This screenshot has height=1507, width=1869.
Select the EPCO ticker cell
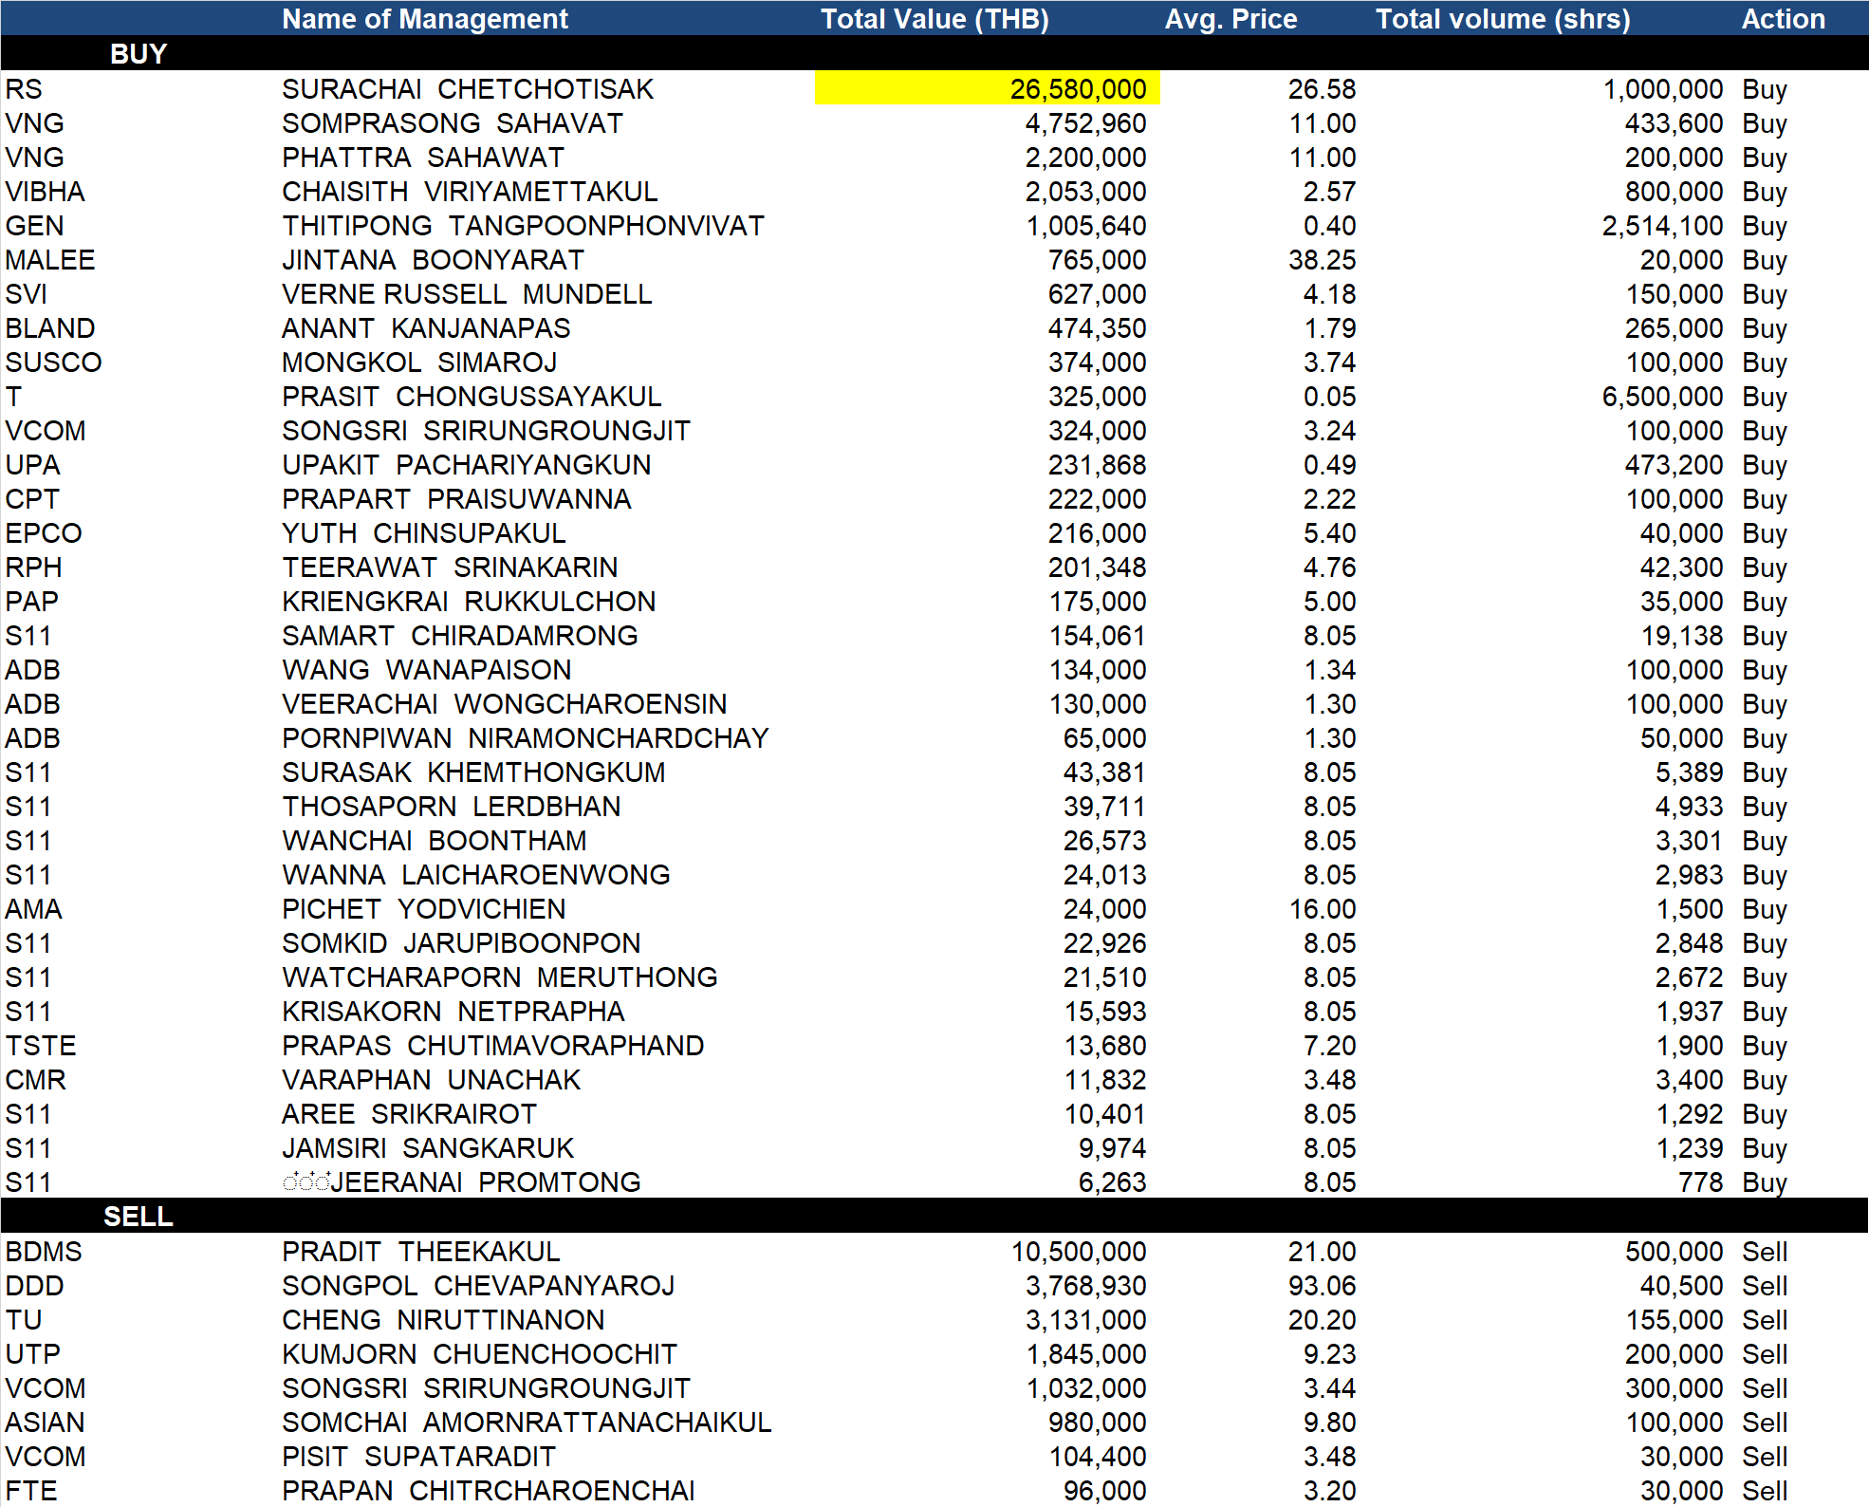coord(44,533)
